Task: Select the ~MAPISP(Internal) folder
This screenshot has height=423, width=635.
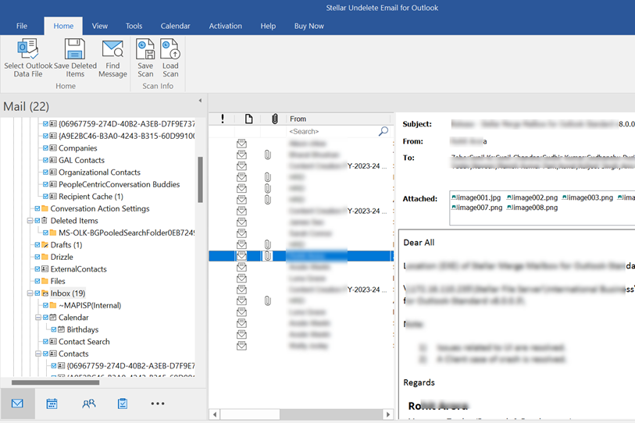Action: [90, 305]
